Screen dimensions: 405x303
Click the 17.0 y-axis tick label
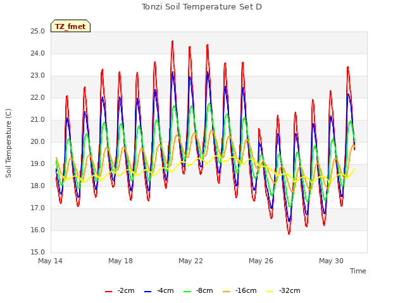[38, 208]
